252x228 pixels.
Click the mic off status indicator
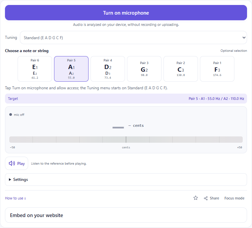[x=17, y=115]
